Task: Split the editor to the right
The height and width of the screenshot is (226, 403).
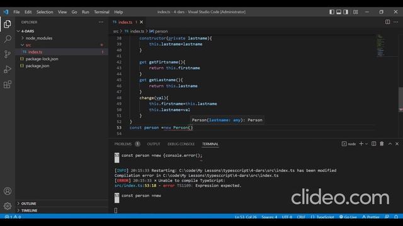Action: (x=388, y=22)
